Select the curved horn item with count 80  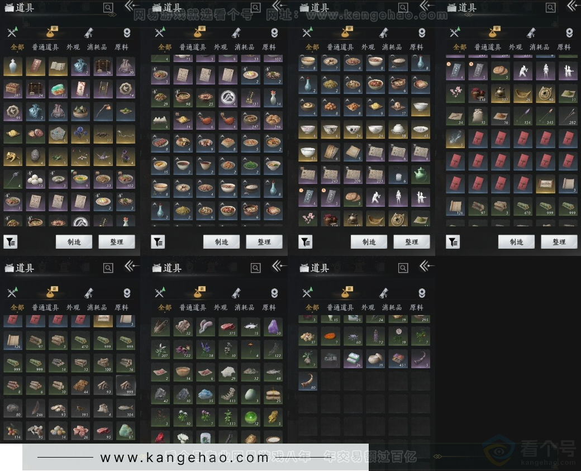pyautogui.click(x=308, y=381)
